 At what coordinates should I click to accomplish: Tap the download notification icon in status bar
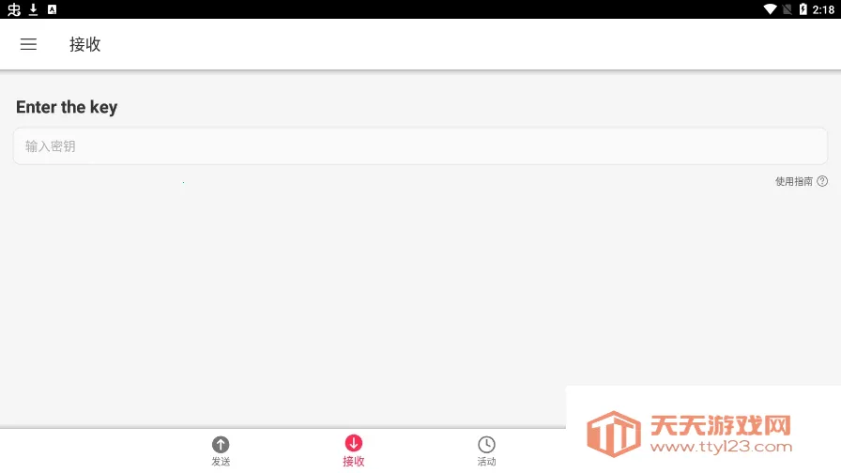(33, 9)
